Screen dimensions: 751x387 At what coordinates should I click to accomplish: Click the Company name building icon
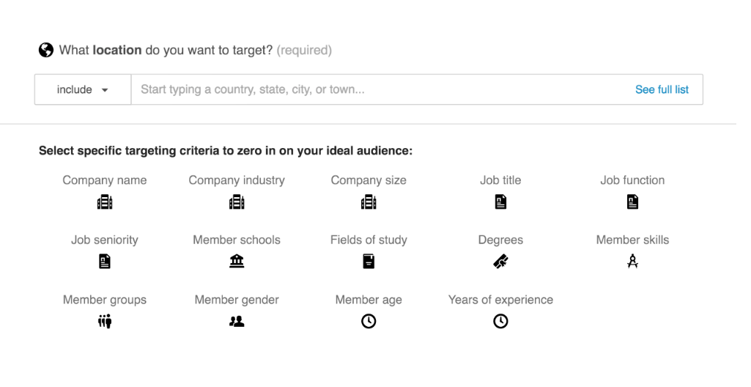105,202
